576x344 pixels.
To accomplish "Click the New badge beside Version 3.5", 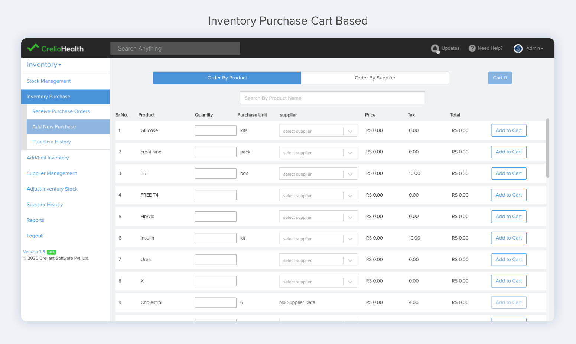I will tap(51, 252).
